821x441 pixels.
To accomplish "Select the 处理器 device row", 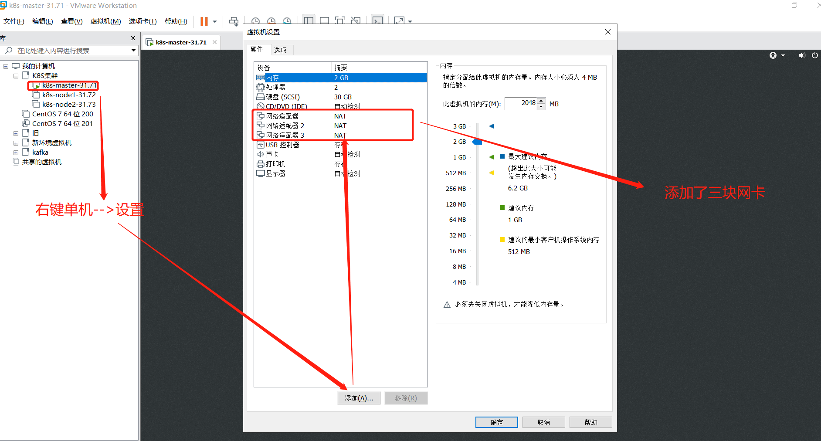I will pos(341,87).
